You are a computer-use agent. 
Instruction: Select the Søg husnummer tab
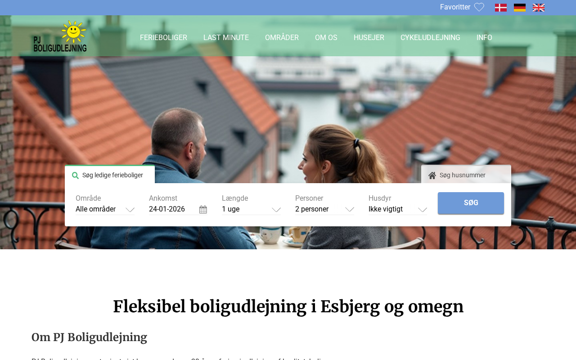pyautogui.click(x=466, y=175)
